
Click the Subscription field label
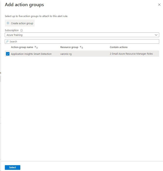tap(12, 30)
